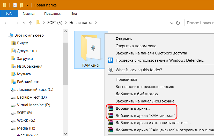The image size is (214, 136).
Task: Open the recent locations dropdown near the navigation arrows
Action: 24,23
